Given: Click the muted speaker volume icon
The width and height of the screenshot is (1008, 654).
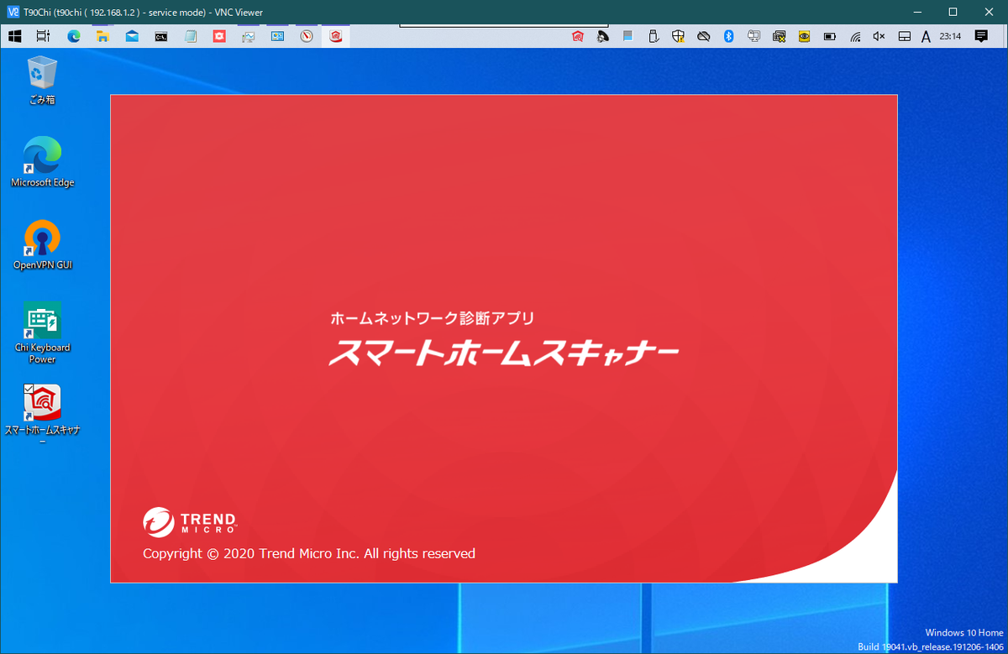Looking at the screenshot, I should point(879,36).
